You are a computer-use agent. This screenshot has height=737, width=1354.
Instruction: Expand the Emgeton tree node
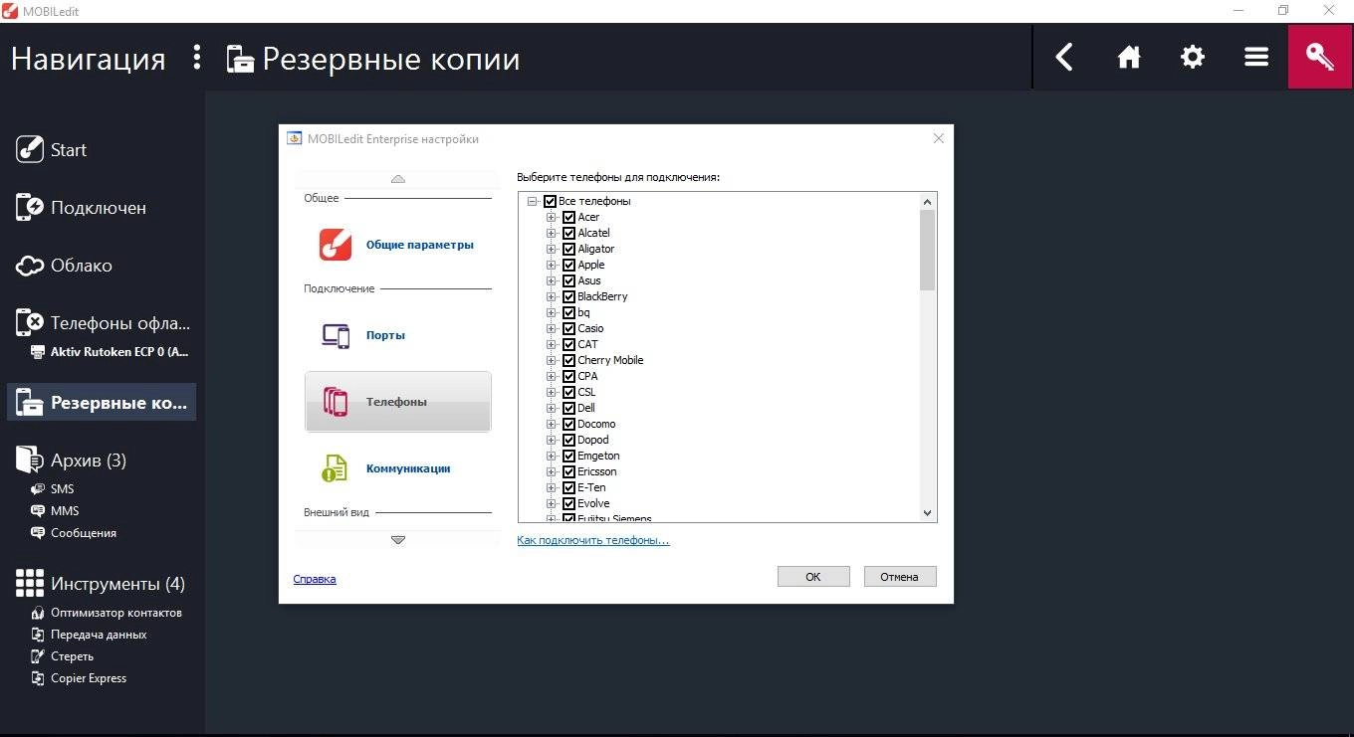tap(552, 456)
